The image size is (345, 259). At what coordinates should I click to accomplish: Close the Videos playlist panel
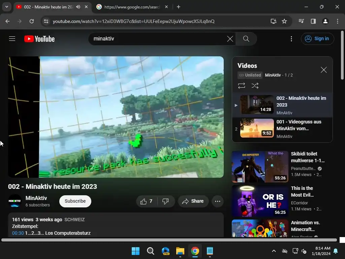pyautogui.click(x=324, y=70)
